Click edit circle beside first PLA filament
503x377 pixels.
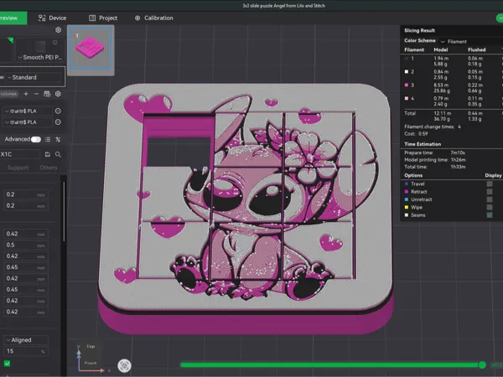[58, 111]
